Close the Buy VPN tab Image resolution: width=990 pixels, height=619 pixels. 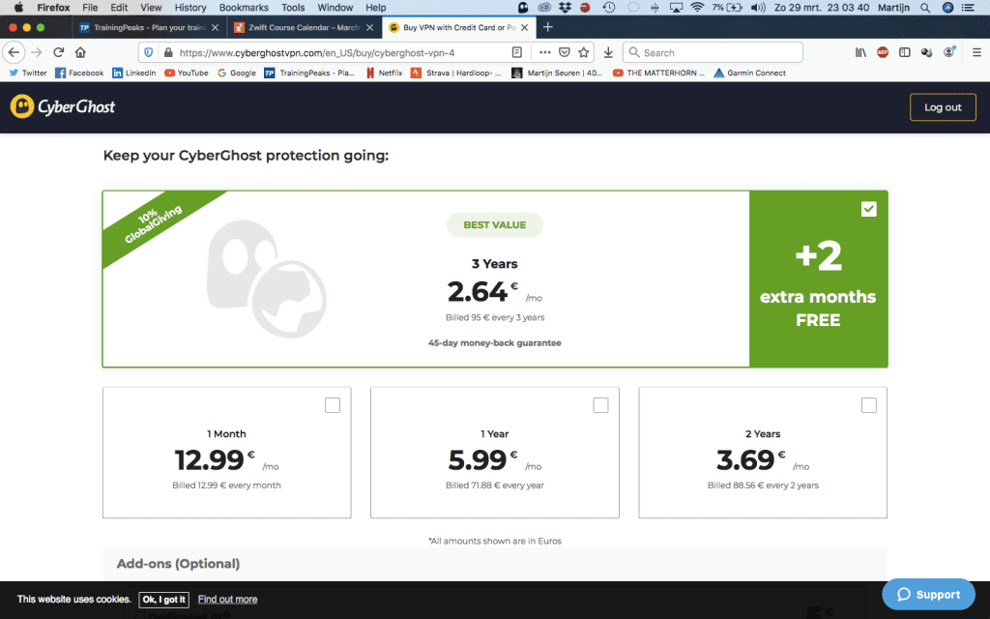pyautogui.click(x=525, y=27)
